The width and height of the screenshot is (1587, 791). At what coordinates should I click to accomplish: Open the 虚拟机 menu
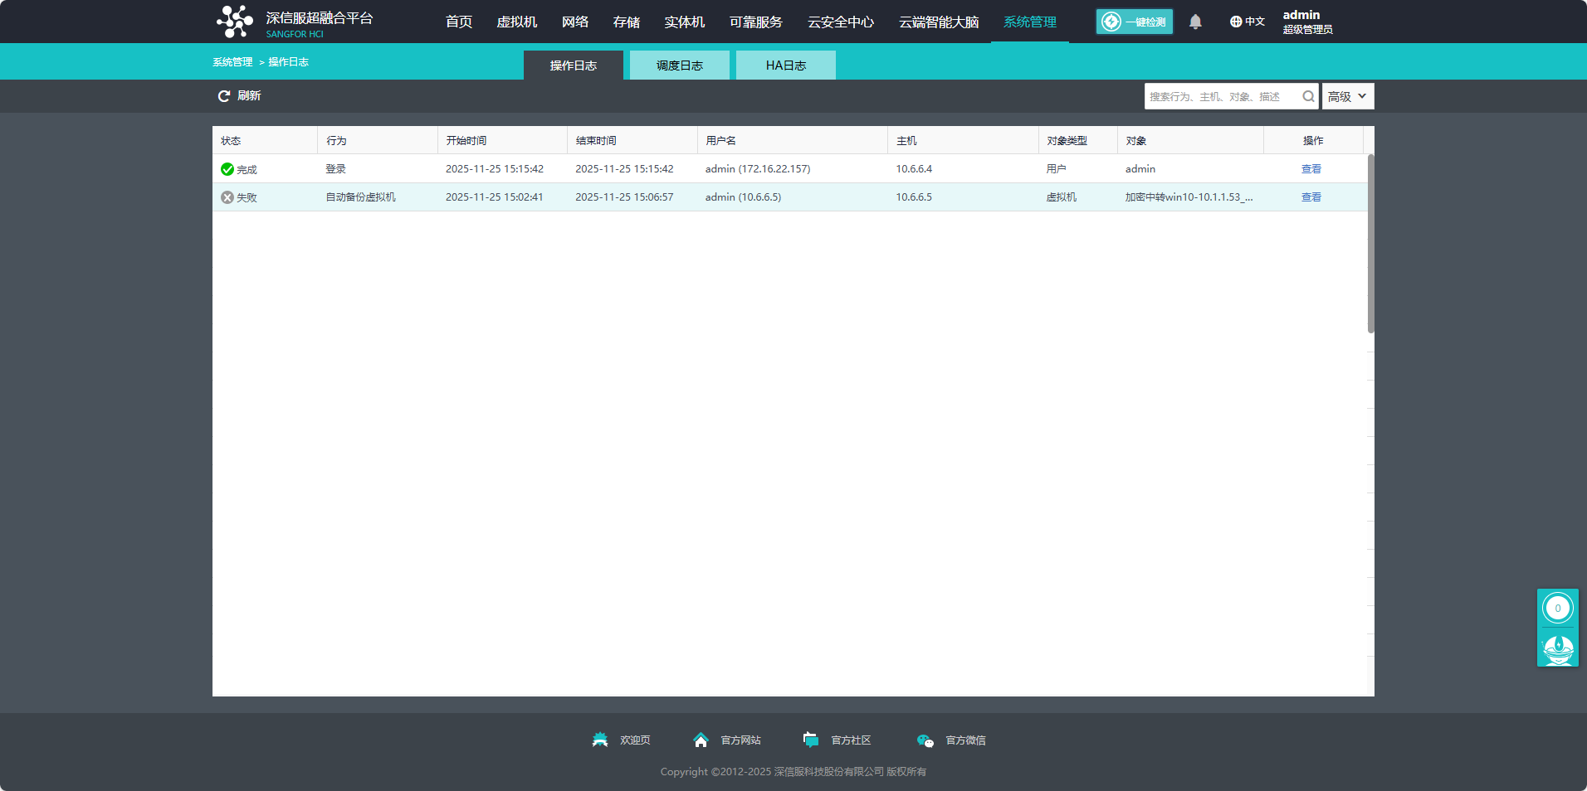click(x=517, y=22)
